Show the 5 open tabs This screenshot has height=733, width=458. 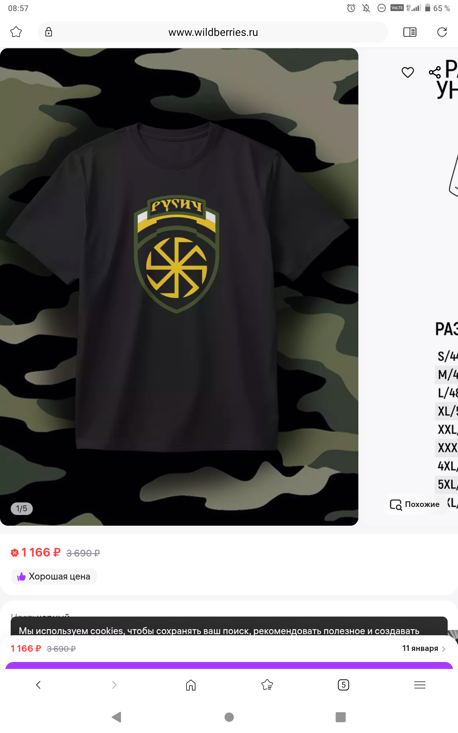(x=343, y=685)
